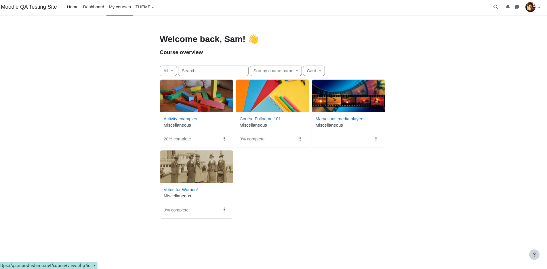Click the Moodle QA Testing Site title
The width and height of the screenshot is (547, 269).
pos(29,7)
